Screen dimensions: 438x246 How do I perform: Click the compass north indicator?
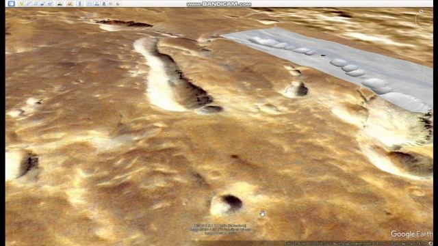pos(422,11)
